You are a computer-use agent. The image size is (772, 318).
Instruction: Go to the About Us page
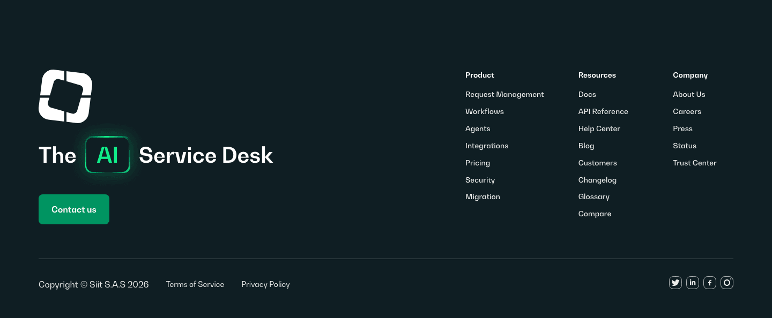[x=689, y=94]
